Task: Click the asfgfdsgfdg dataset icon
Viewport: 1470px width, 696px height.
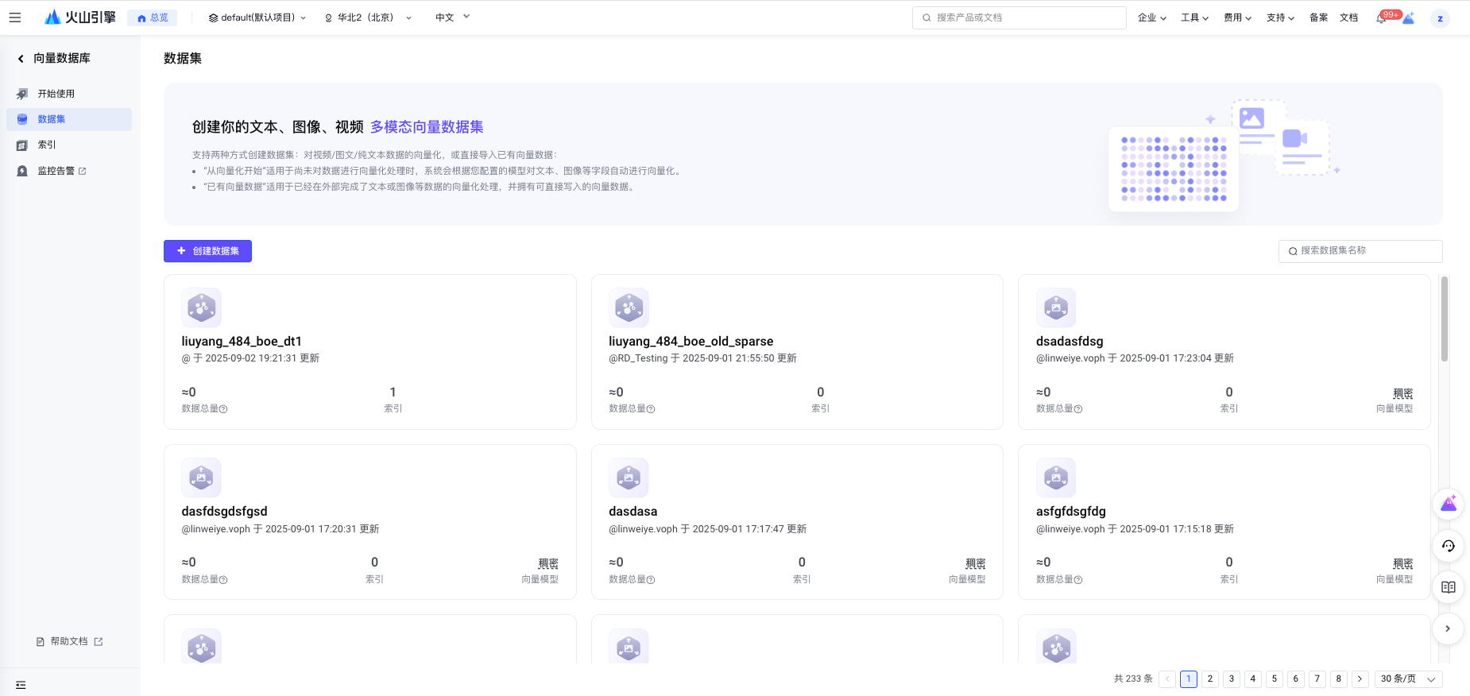Action: 1056,478
